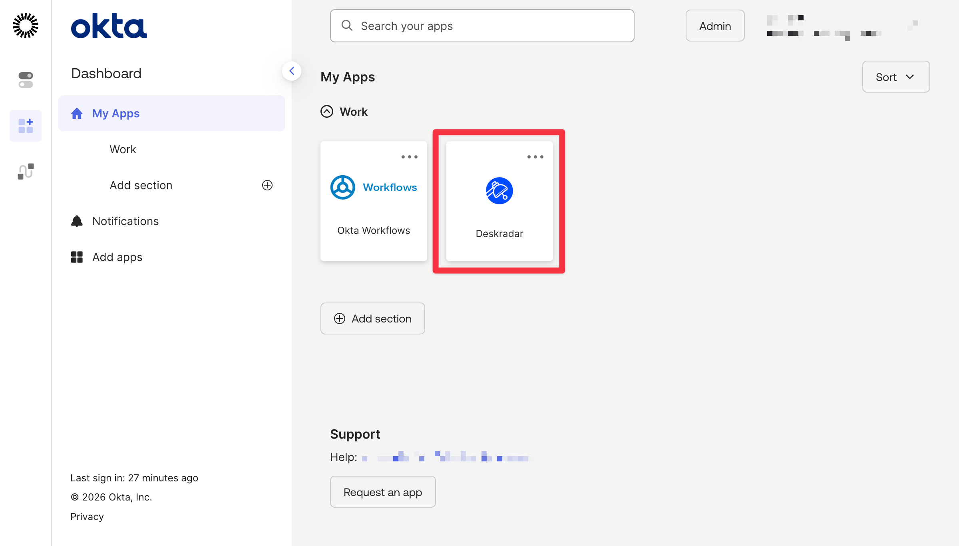
Task: Open Notifications in the sidebar
Action: point(125,221)
